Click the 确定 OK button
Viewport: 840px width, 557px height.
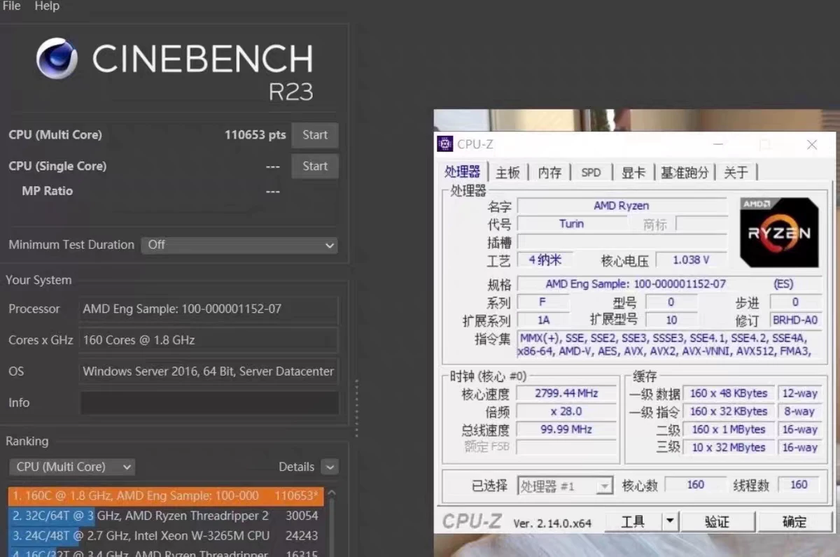[794, 522]
